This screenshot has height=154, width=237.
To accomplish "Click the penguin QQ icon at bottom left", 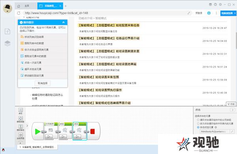I will pos(3,150).
